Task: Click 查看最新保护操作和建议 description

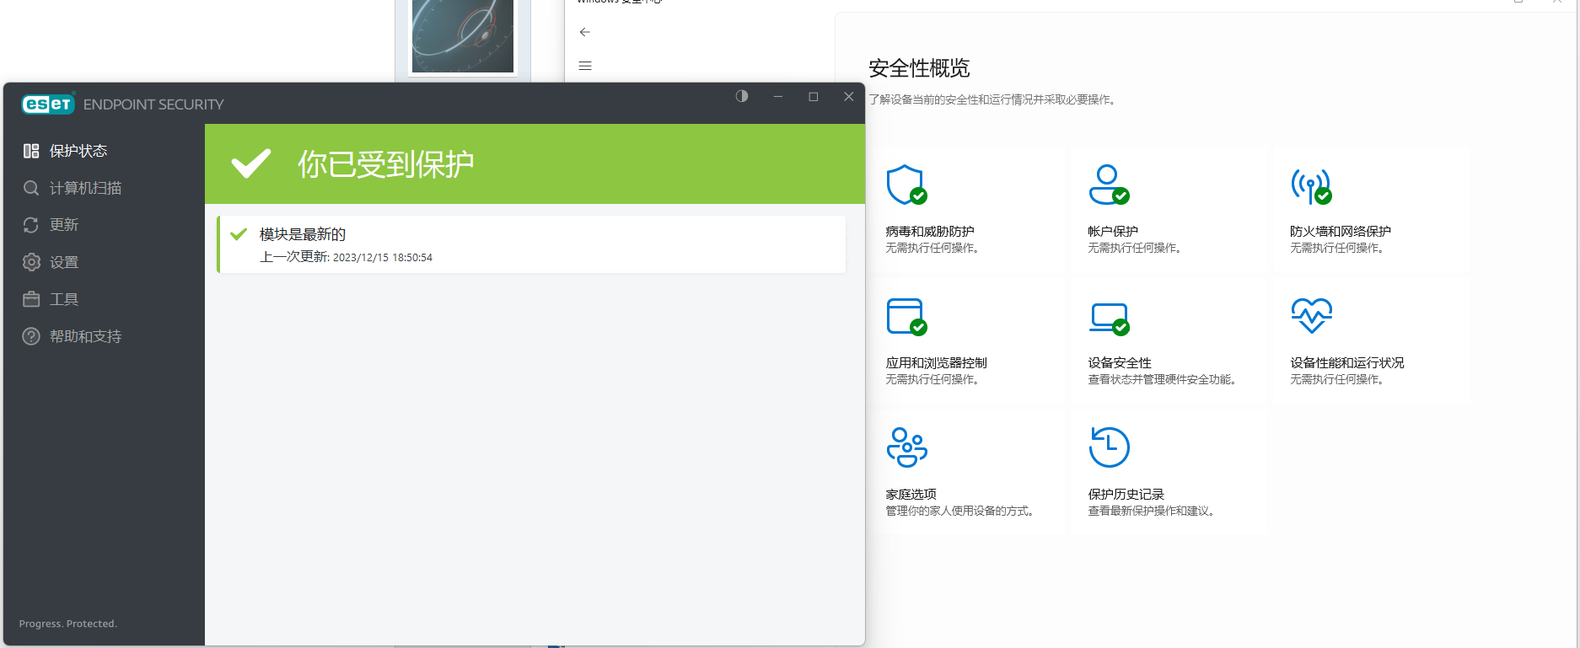Action: pyautogui.click(x=1153, y=511)
